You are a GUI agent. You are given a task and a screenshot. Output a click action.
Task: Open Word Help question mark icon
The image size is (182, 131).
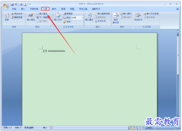coord(177,9)
